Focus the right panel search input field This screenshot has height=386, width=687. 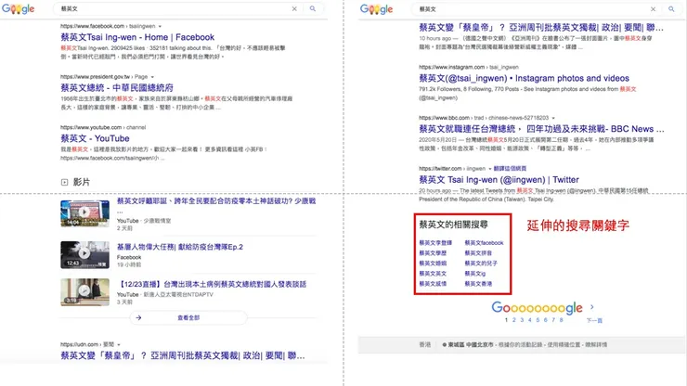click(532, 9)
